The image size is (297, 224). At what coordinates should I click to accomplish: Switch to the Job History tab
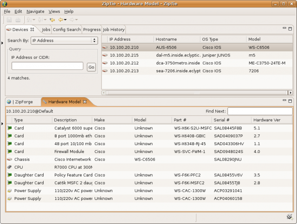(x=114, y=30)
